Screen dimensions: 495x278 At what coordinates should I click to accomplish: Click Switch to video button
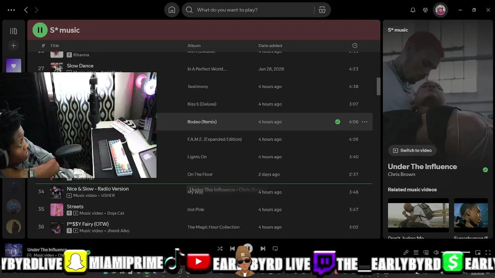coord(412,151)
